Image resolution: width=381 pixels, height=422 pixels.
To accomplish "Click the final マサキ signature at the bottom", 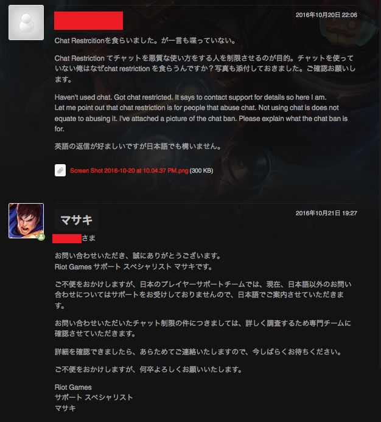I will [65, 408].
